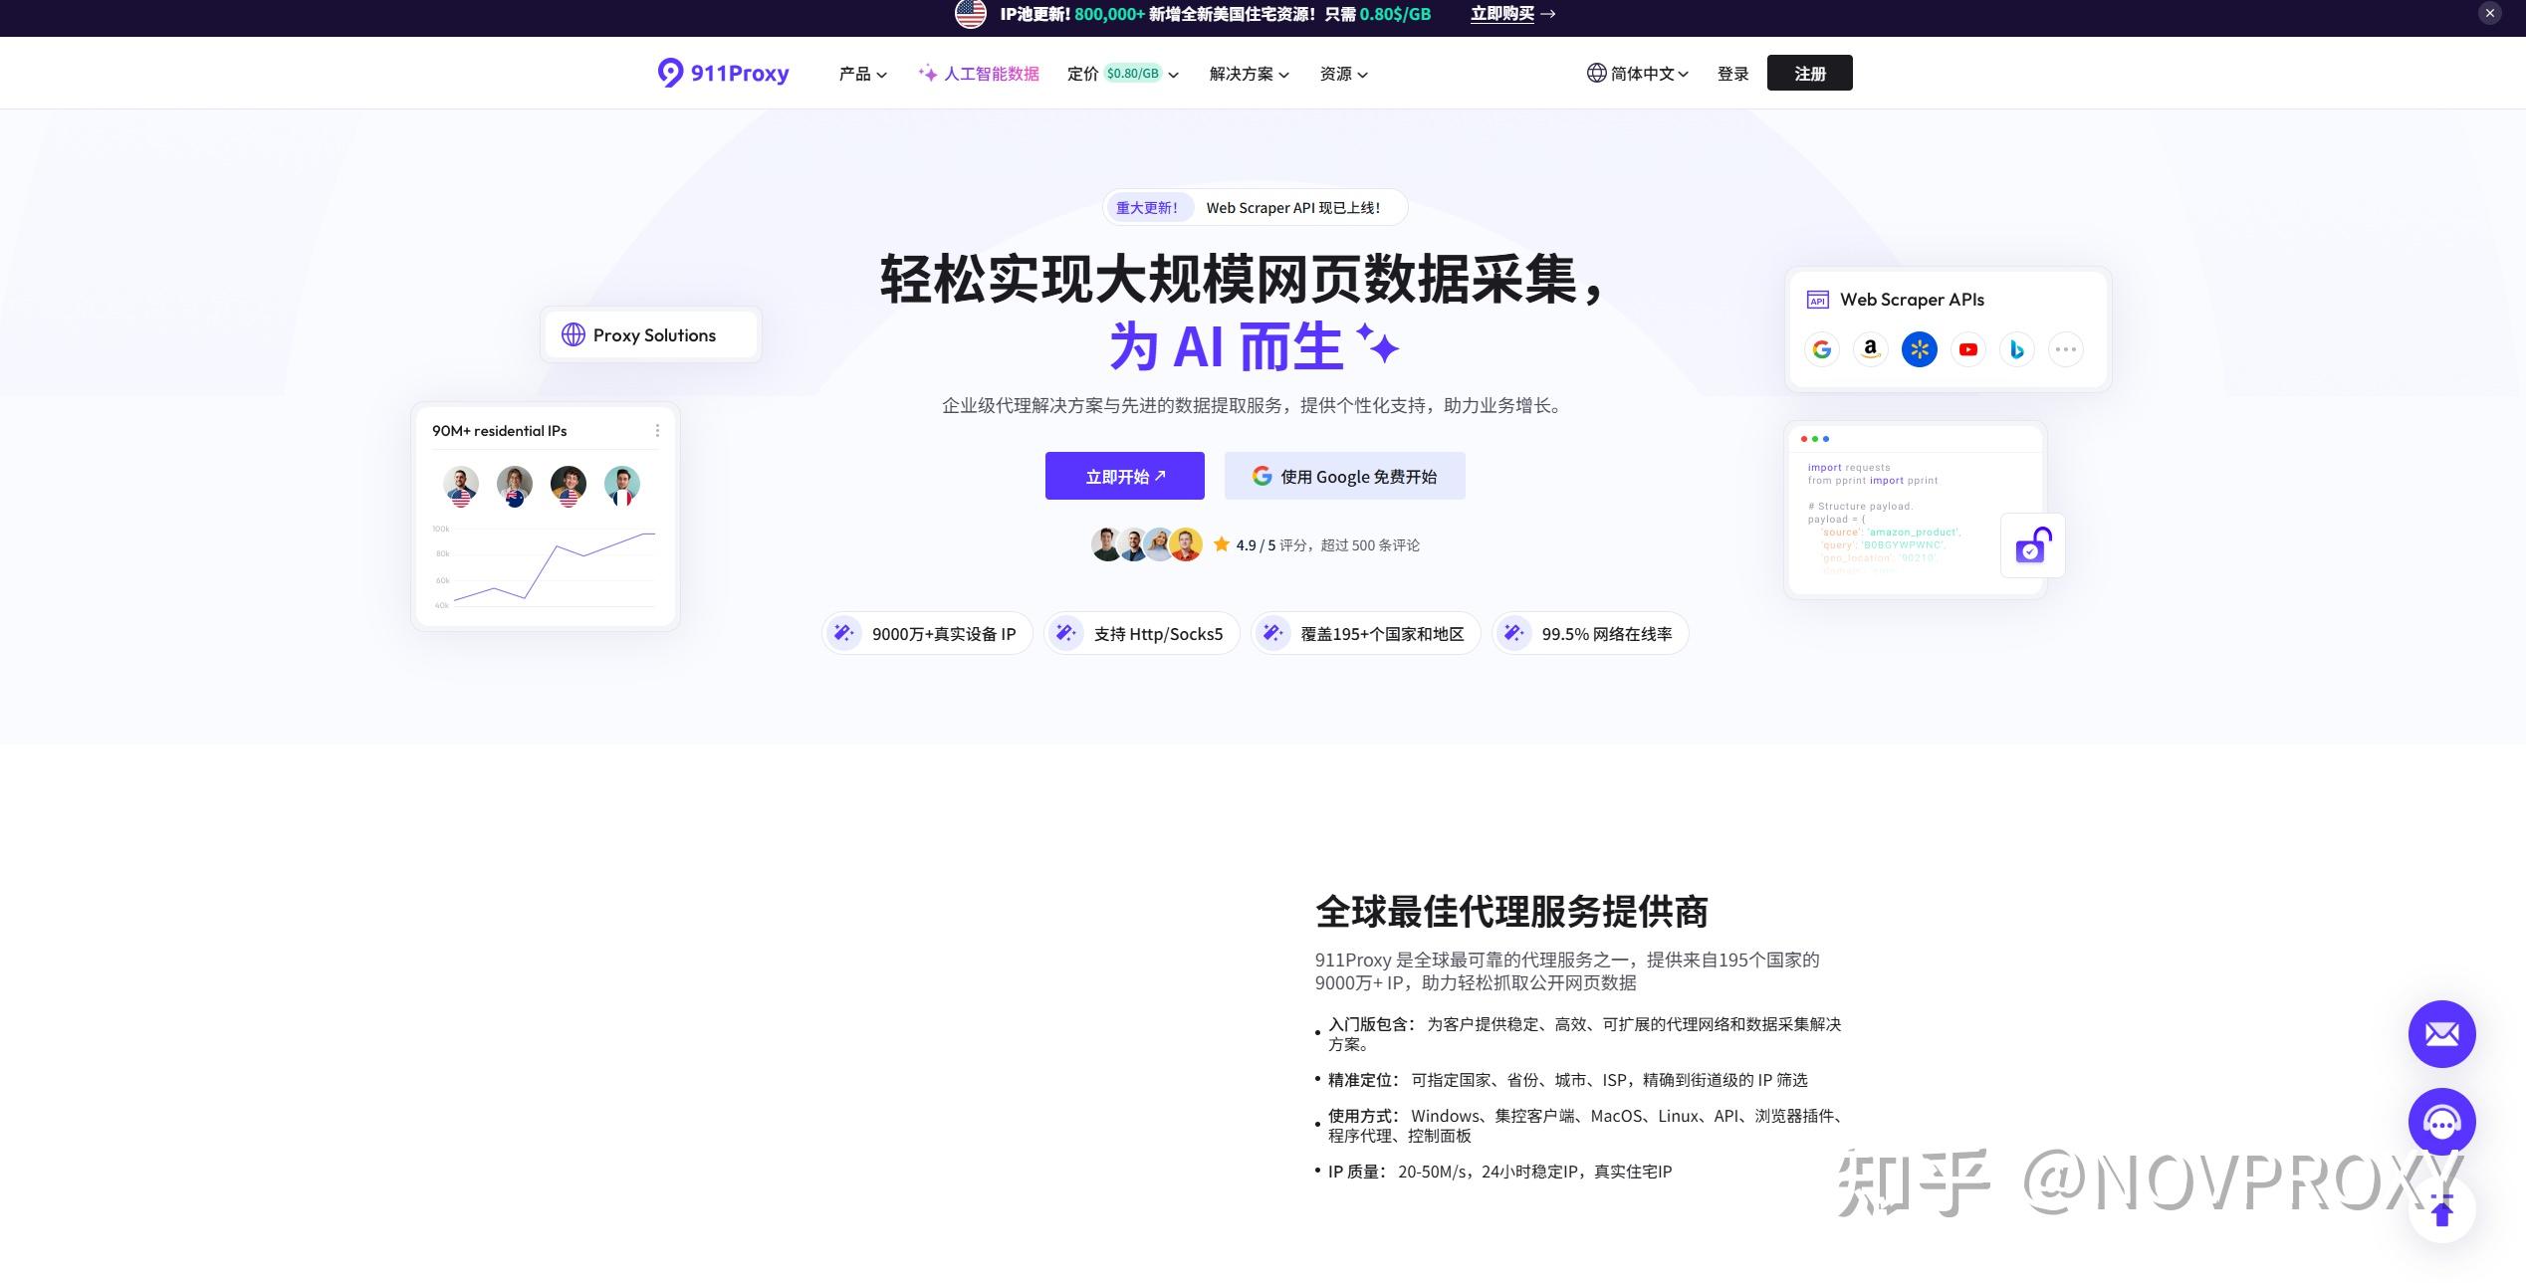Screen dimensions: 2526x1283
Task: Click the Bing icon under Web Scraper APIs
Action: pyautogui.click(x=2016, y=349)
